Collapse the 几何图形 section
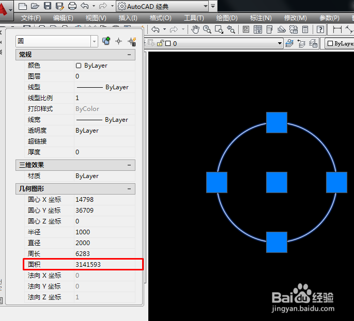The width and height of the screenshot is (354, 321). (x=129, y=189)
